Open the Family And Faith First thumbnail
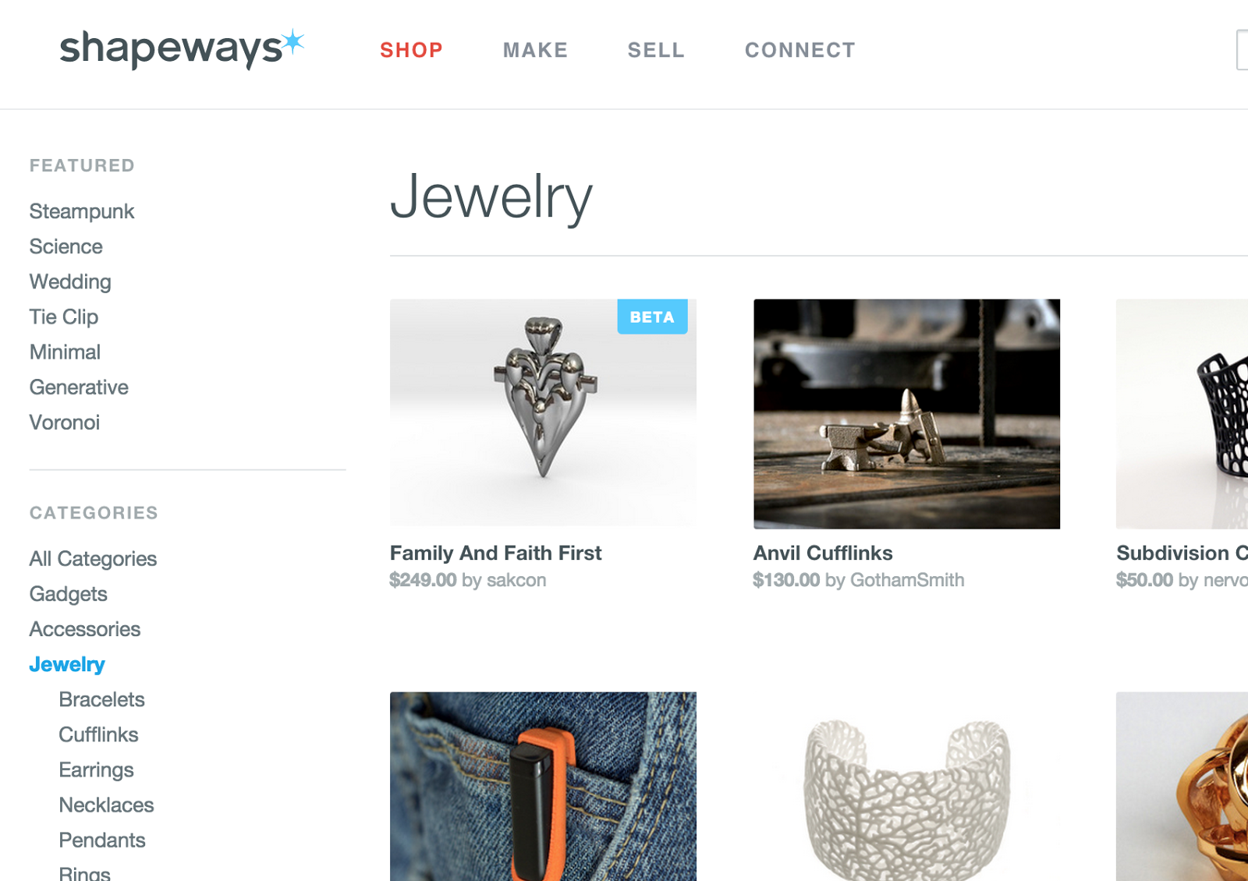The height and width of the screenshot is (881, 1248). point(543,412)
